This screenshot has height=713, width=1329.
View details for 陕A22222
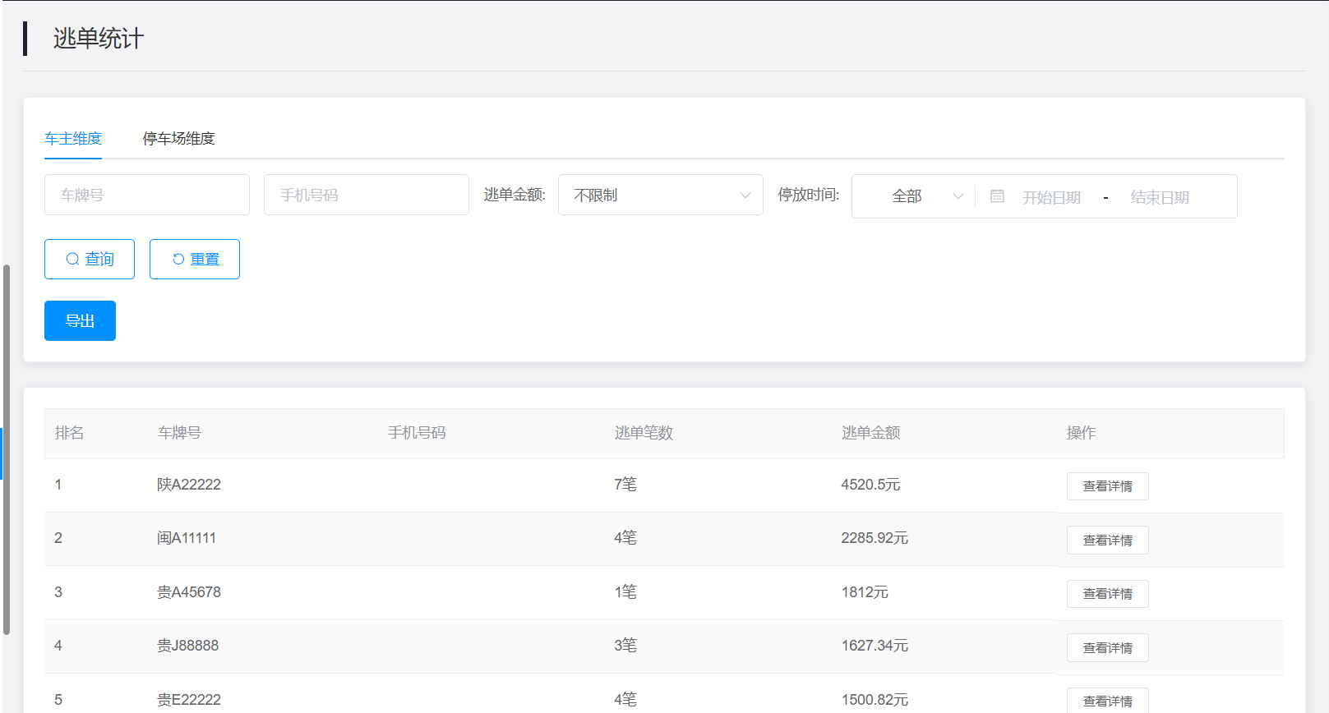tap(1107, 486)
